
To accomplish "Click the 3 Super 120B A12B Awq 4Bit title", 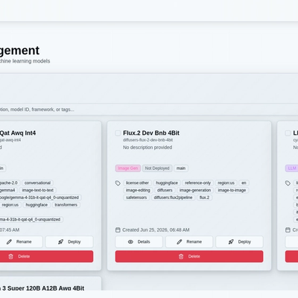I will [x=43, y=288].
